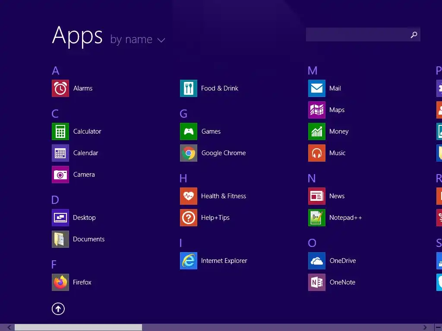
Task: Launch the Internet Explorer icon
Action: point(189,261)
